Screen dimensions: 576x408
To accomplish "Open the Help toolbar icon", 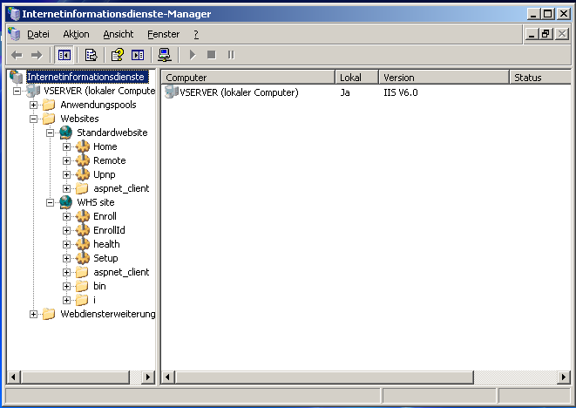I will [x=118, y=55].
